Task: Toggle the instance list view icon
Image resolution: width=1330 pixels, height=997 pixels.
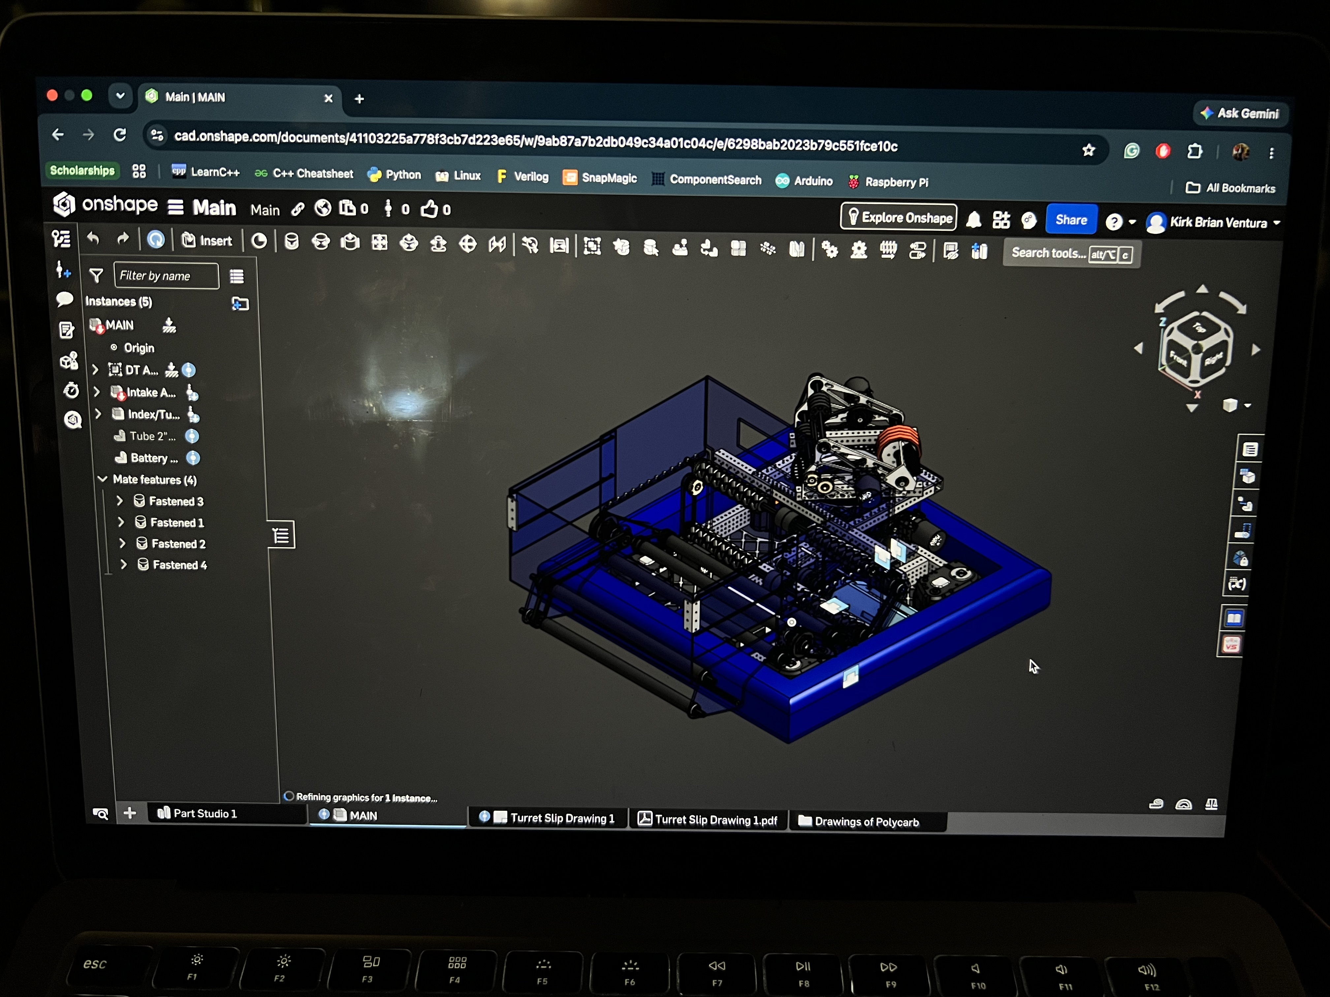Action: (x=237, y=276)
